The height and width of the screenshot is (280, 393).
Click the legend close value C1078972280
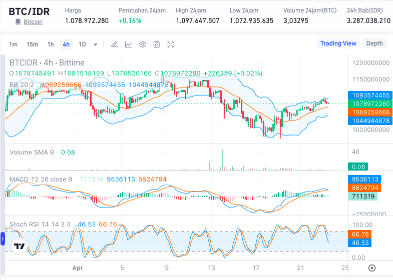(177, 73)
